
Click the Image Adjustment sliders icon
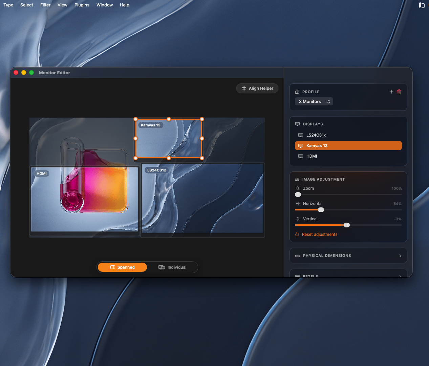(297, 179)
